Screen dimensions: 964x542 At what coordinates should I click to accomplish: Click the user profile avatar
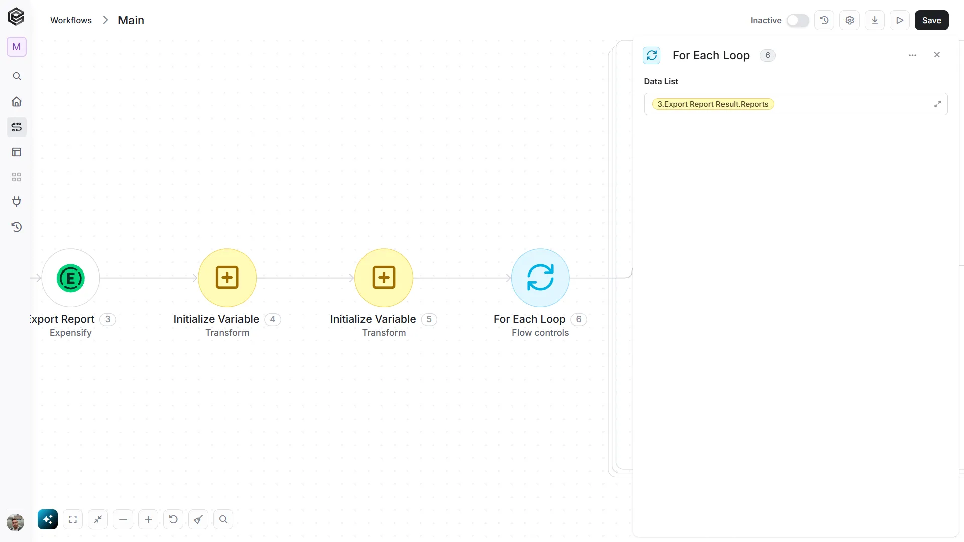coord(16,523)
